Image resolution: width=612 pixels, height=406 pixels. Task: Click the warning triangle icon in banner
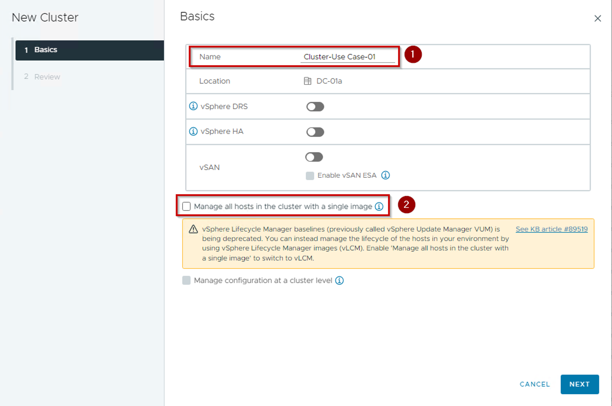pos(193,229)
